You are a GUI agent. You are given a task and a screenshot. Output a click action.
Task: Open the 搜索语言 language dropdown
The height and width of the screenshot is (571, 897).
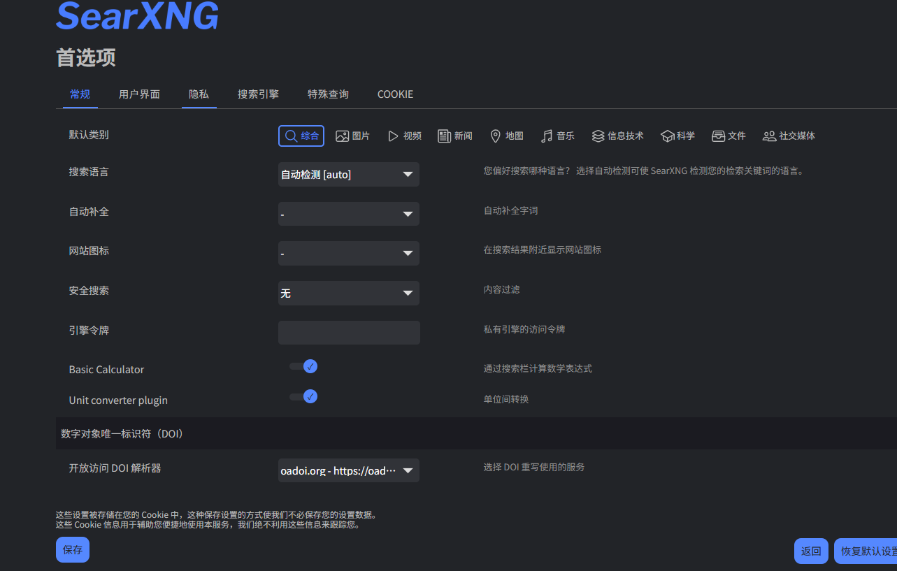click(349, 174)
